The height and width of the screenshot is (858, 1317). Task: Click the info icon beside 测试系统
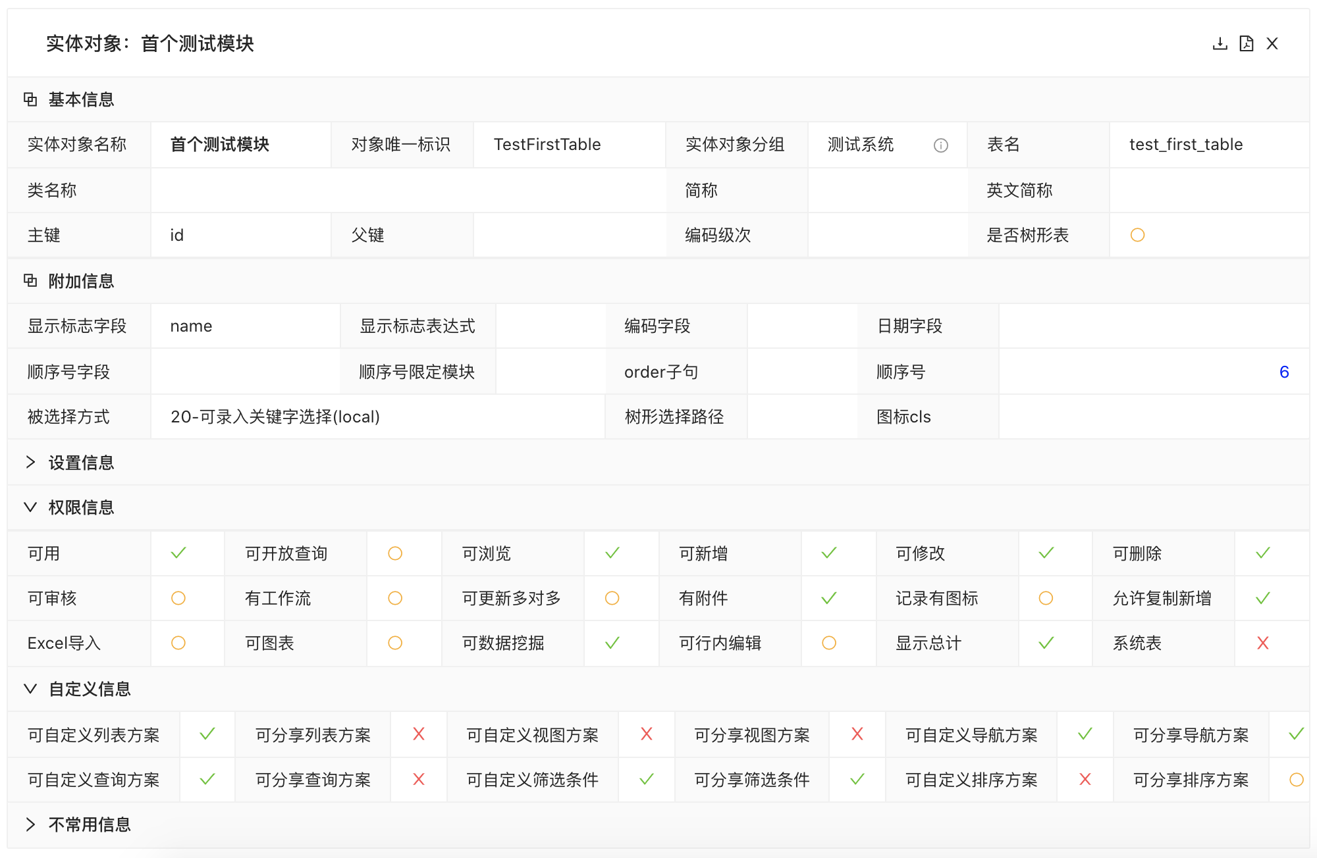[x=940, y=145]
